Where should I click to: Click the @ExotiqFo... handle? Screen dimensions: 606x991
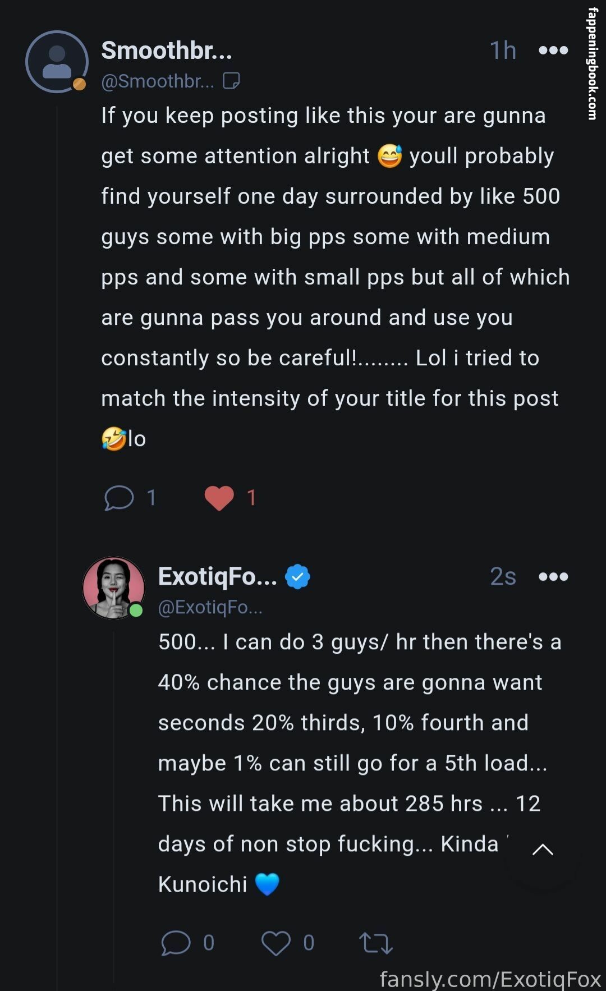click(x=210, y=607)
